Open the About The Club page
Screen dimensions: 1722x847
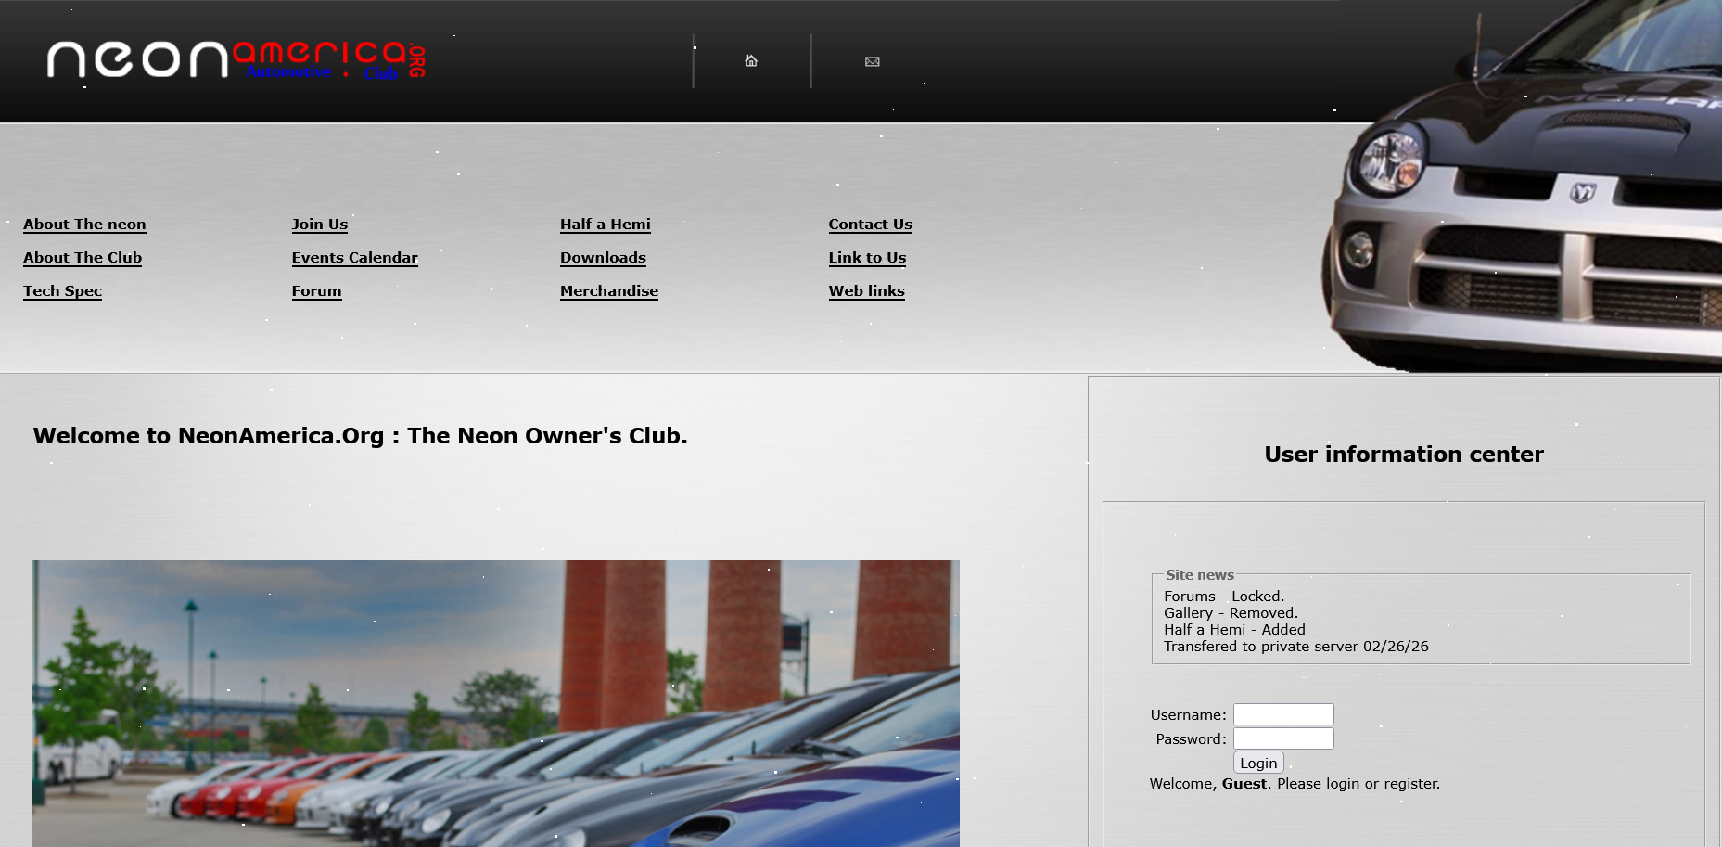(x=83, y=258)
